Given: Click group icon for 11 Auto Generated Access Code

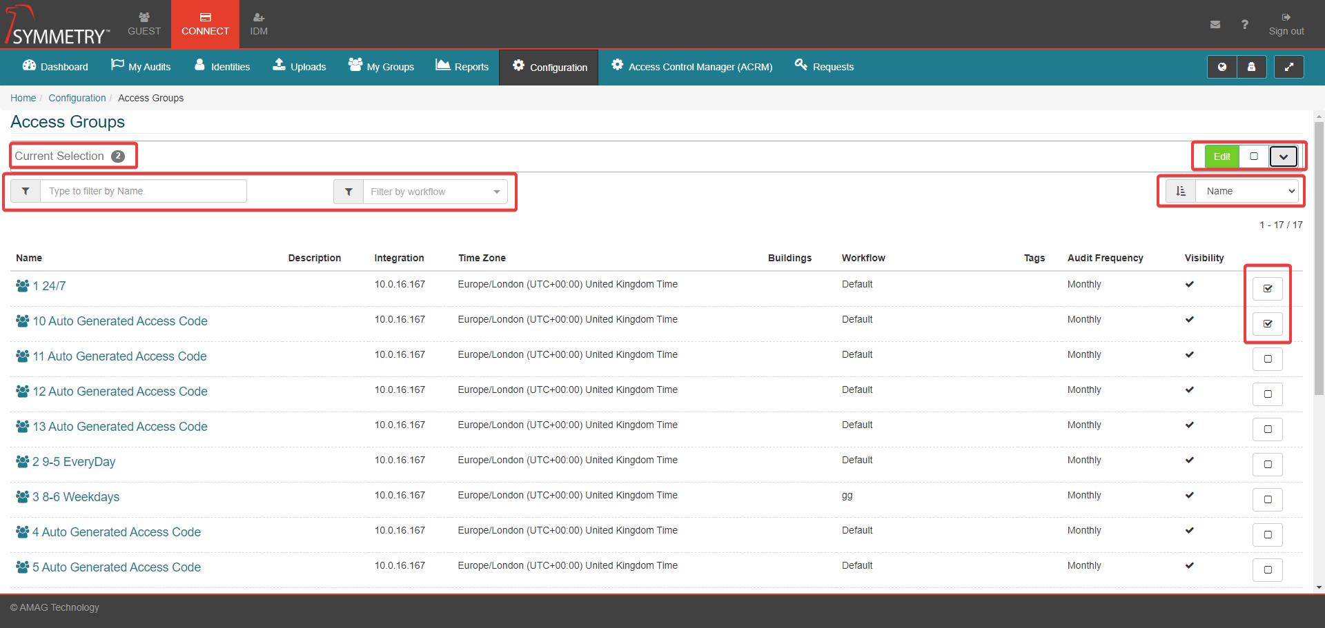Looking at the screenshot, I should tap(23, 356).
